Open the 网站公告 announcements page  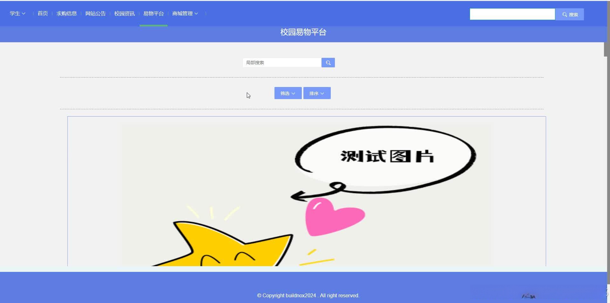pyautogui.click(x=95, y=13)
